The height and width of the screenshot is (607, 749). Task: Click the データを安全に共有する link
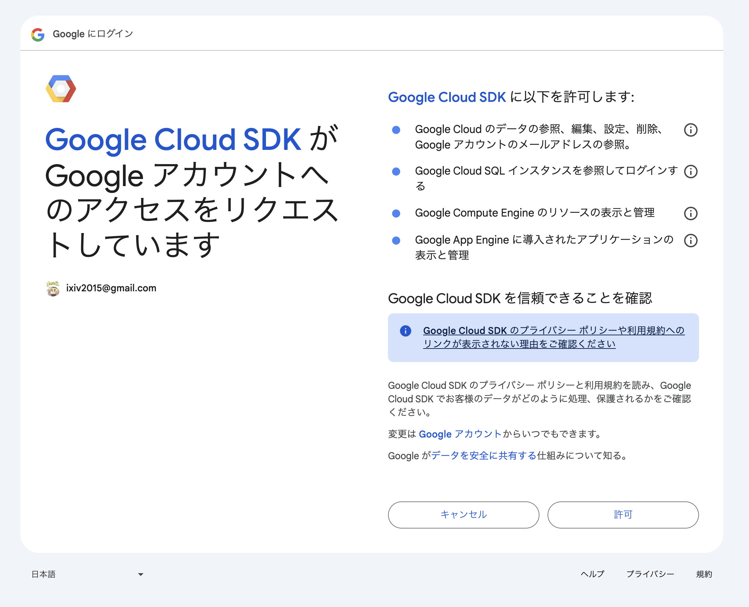click(x=483, y=455)
